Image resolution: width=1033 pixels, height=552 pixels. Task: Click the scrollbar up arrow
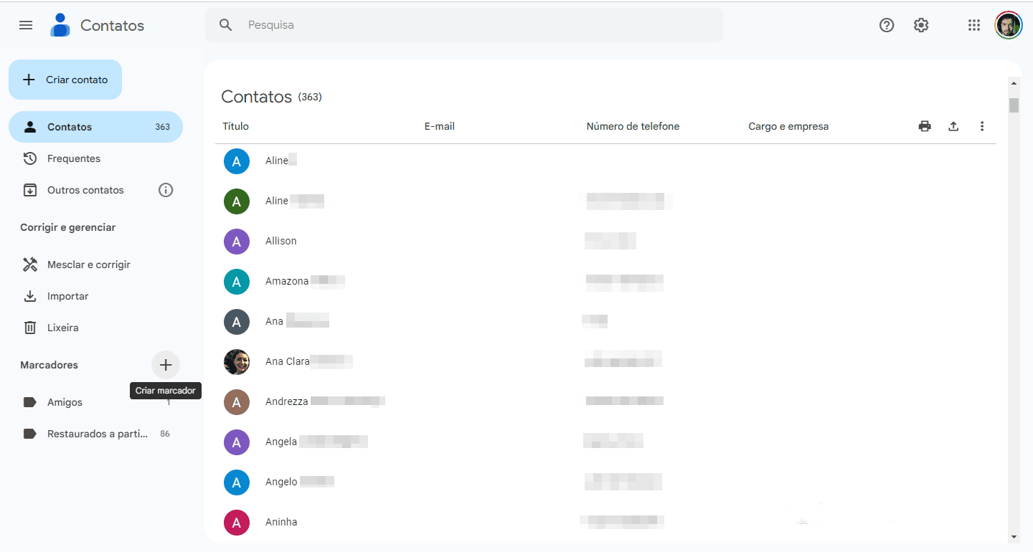click(1014, 83)
